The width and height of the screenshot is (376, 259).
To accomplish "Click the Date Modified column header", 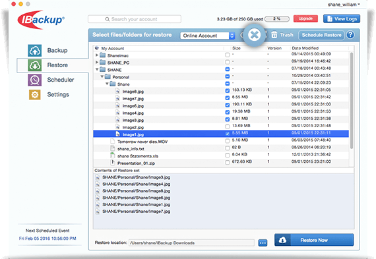I will point(305,48).
